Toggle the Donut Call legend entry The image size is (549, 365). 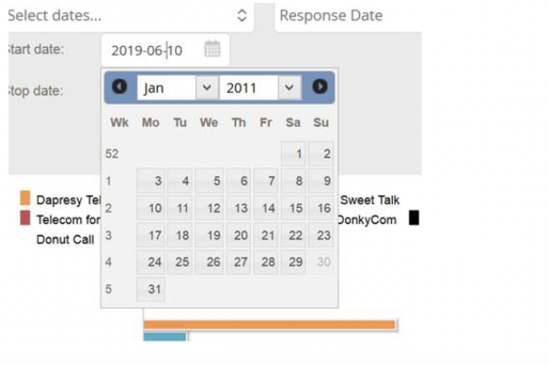65,239
